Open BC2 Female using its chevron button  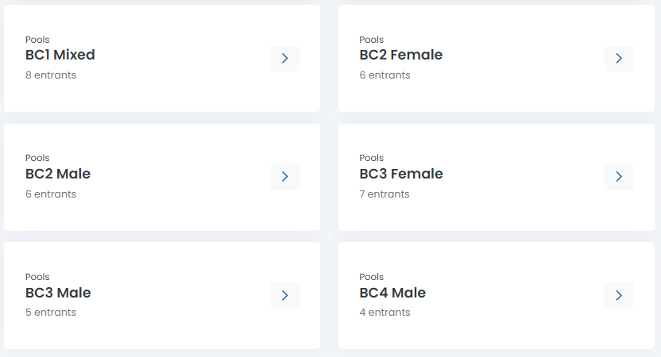point(619,58)
